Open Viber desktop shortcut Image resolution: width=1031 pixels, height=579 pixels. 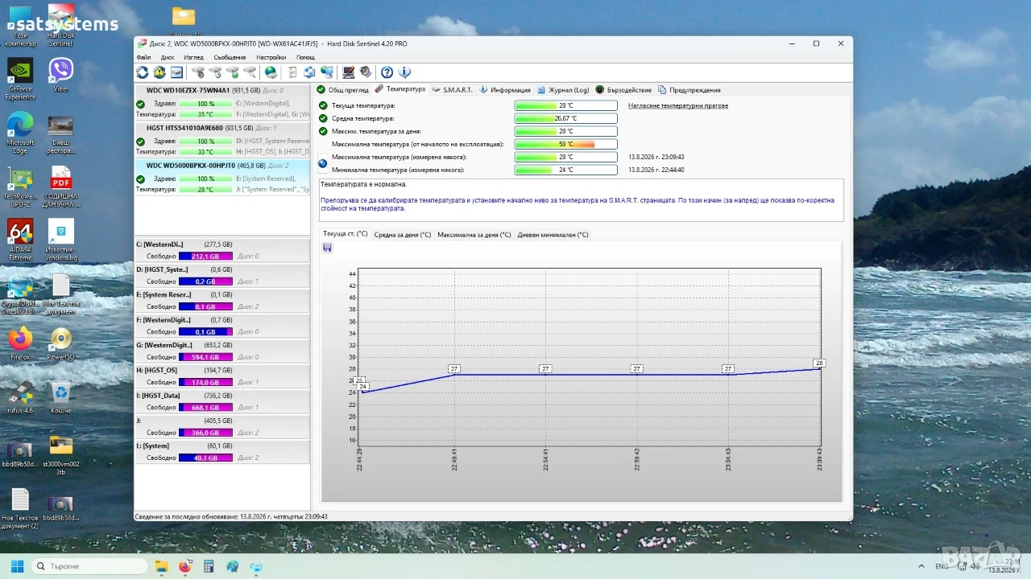[61, 74]
